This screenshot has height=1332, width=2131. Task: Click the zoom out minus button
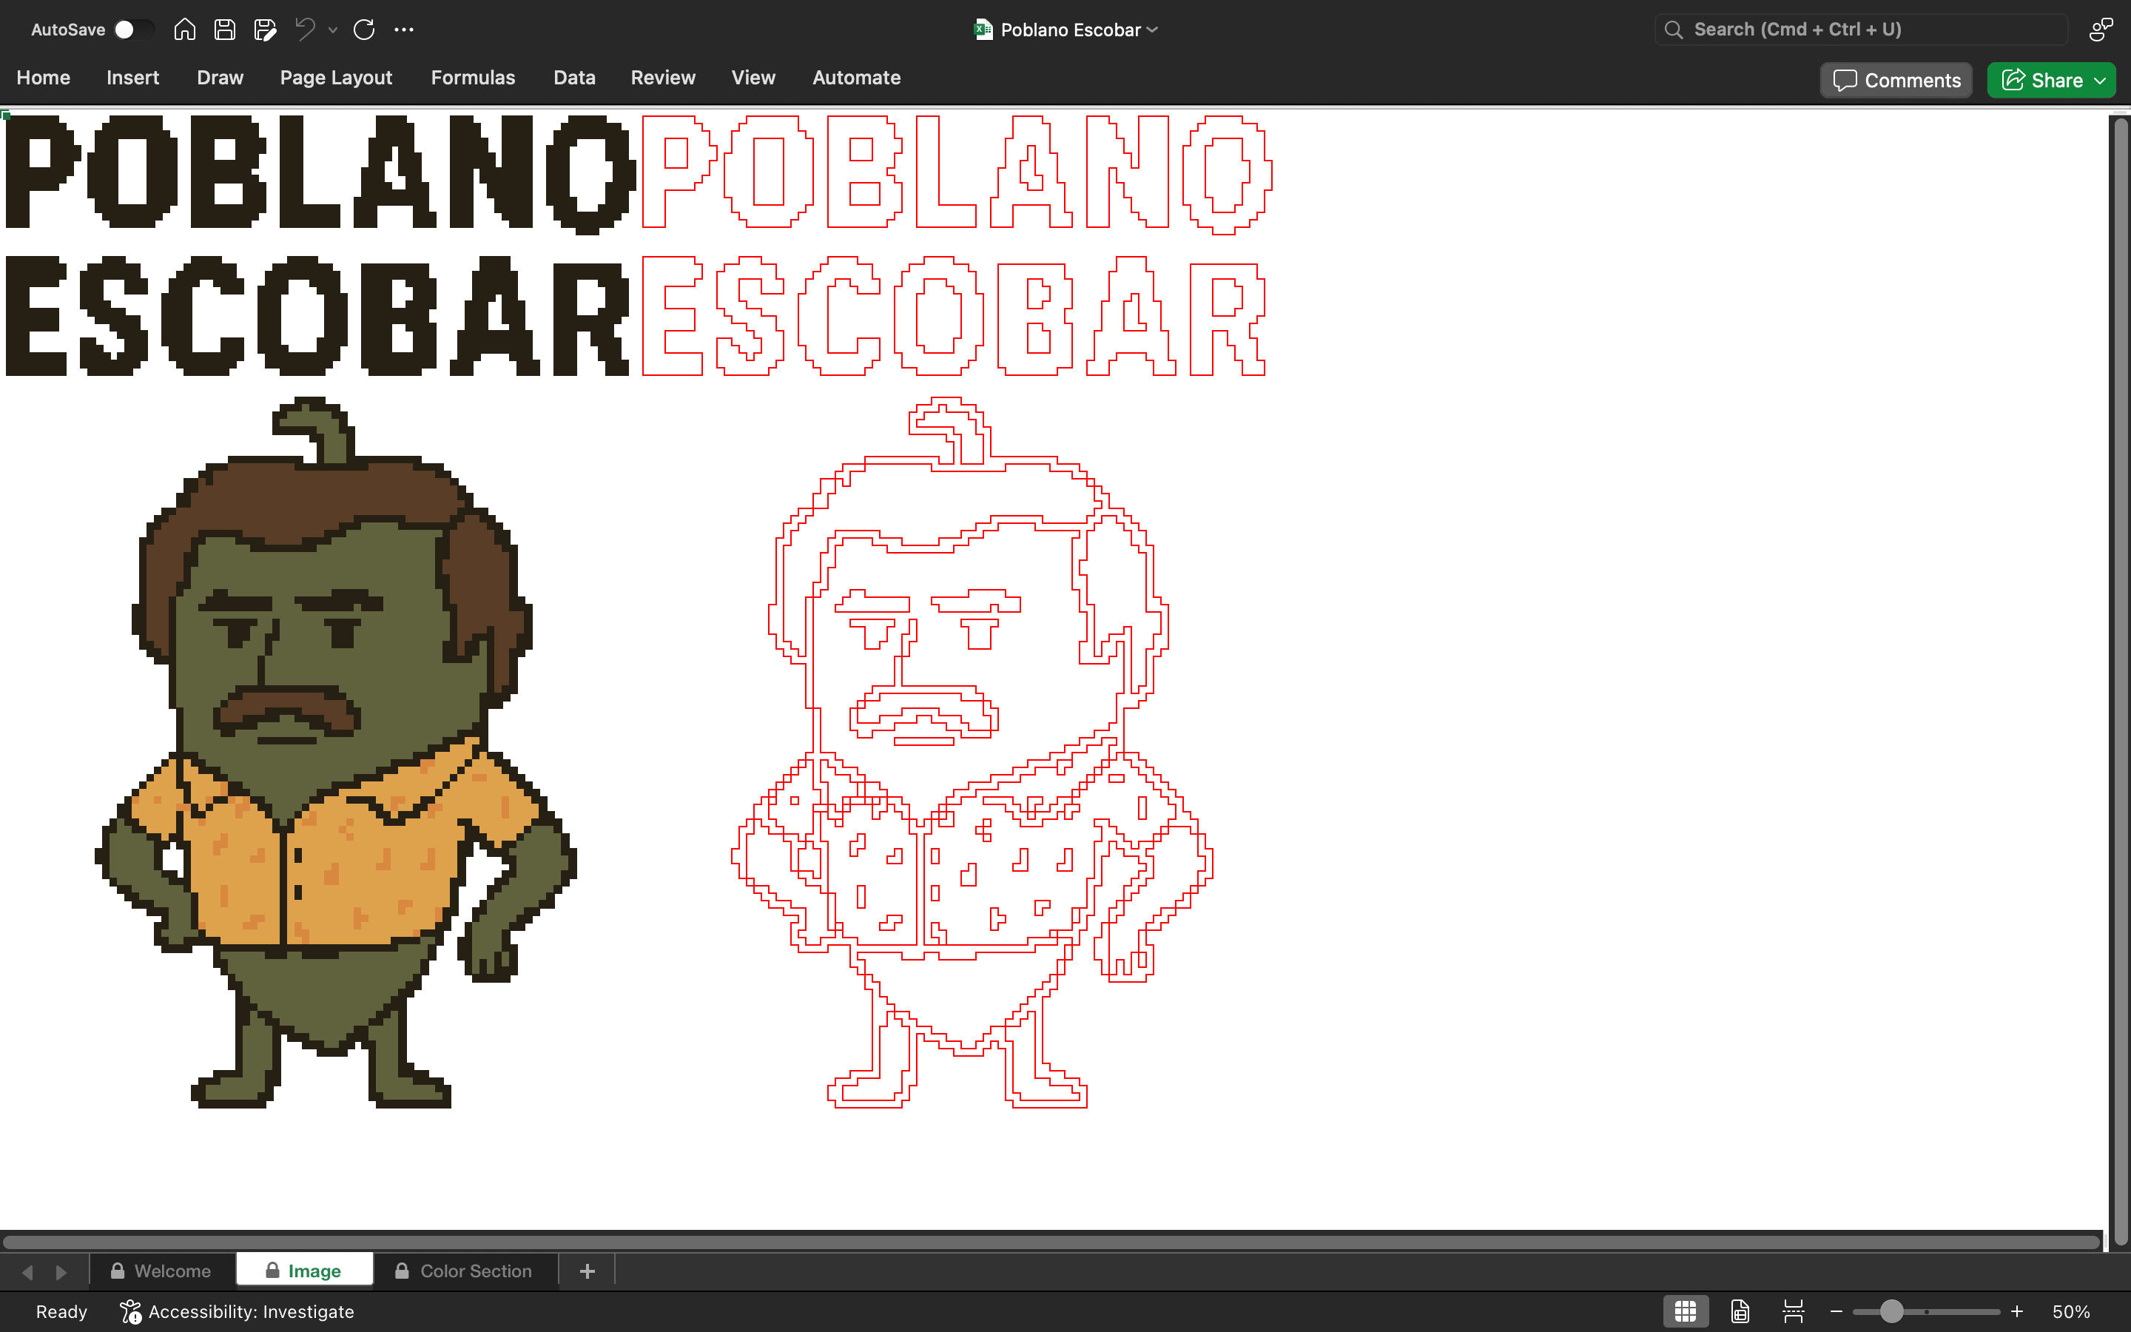[x=1836, y=1312]
